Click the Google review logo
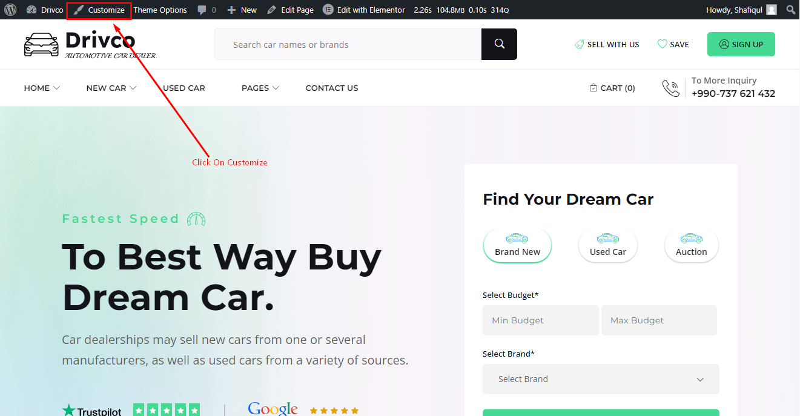 (273, 409)
